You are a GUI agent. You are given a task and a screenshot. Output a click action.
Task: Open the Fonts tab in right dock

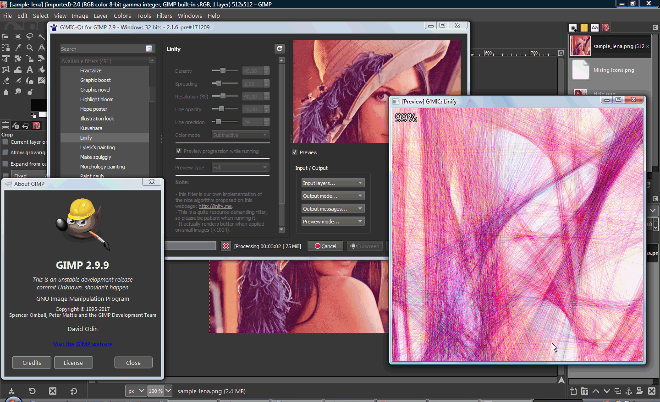[594, 28]
